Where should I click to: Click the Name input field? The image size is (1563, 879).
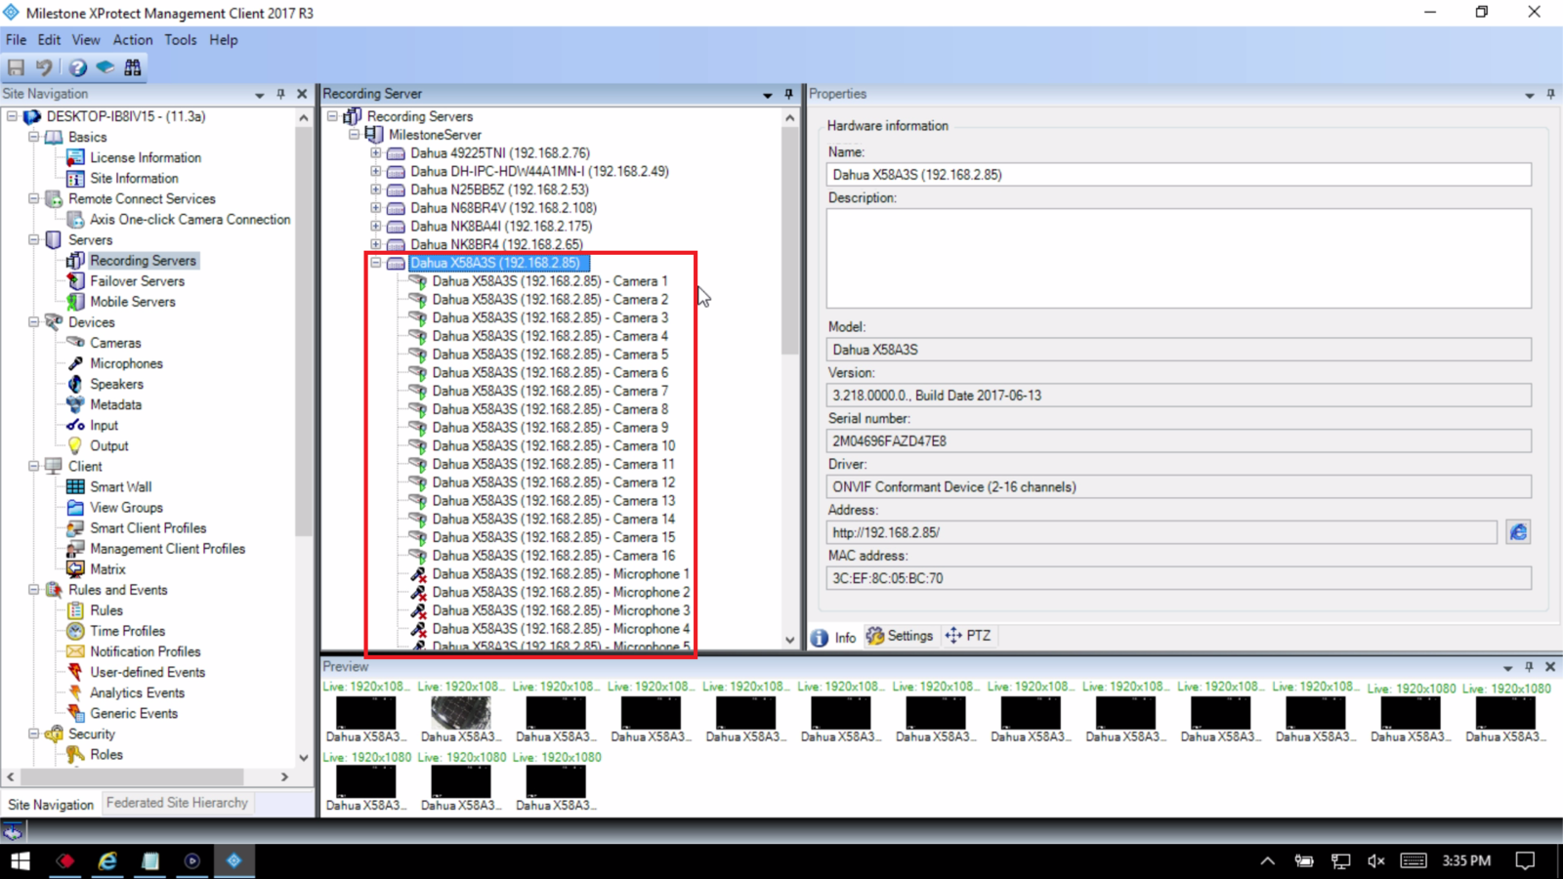pyautogui.click(x=1177, y=175)
